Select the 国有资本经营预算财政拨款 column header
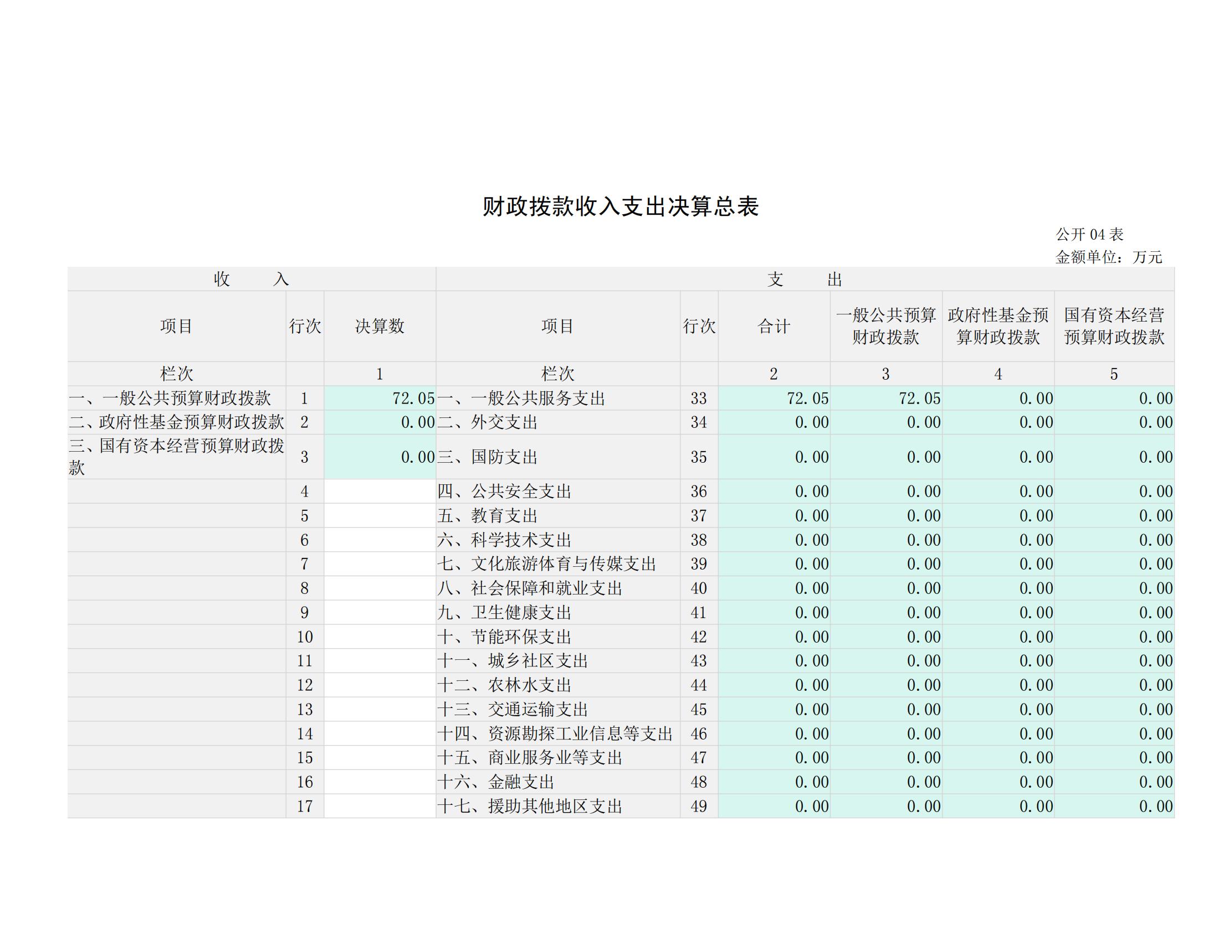1219x941 pixels. (x=1115, y=326)
